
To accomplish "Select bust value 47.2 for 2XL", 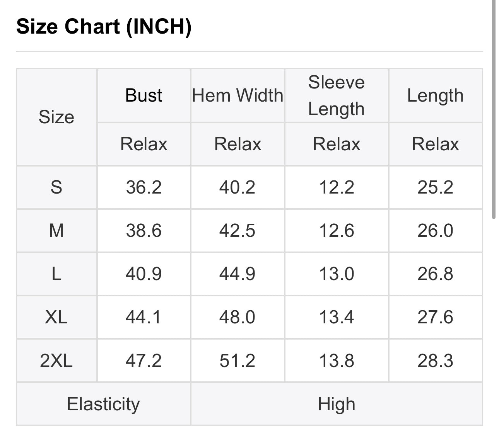I will point(144,361).
